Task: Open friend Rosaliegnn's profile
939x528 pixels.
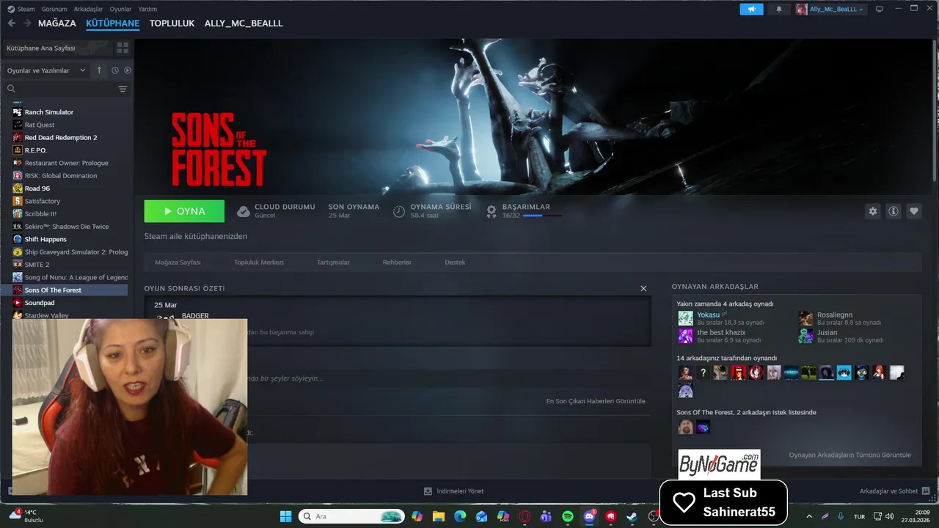Action: [835, 315]
